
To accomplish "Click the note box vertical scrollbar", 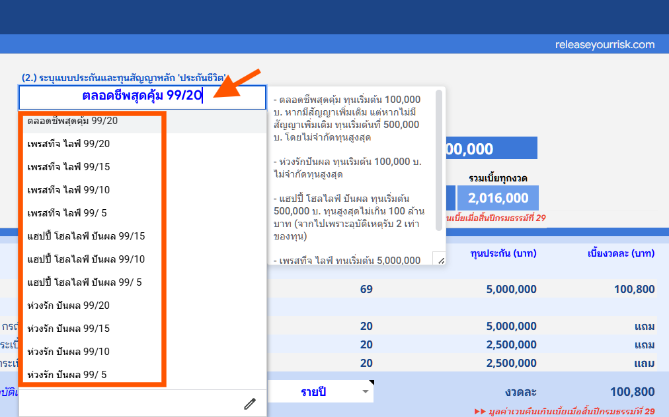I will 439,161.
